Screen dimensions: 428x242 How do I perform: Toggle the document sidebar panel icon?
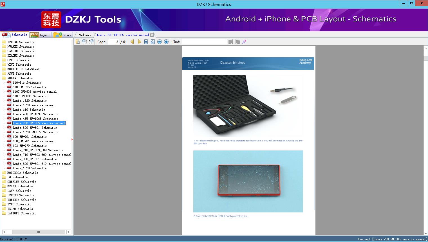78,42
